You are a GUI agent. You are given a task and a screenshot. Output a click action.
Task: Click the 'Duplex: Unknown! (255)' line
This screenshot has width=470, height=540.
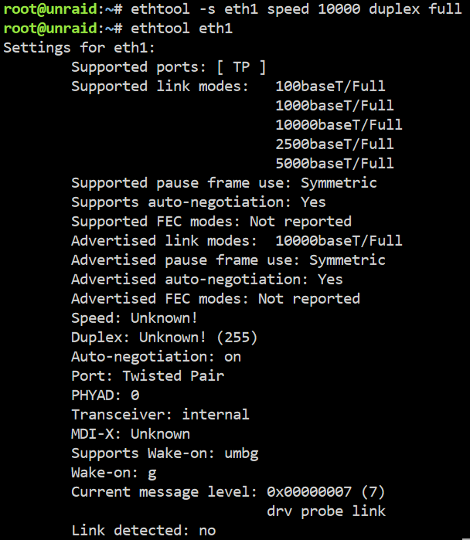[x=164, y=337]
